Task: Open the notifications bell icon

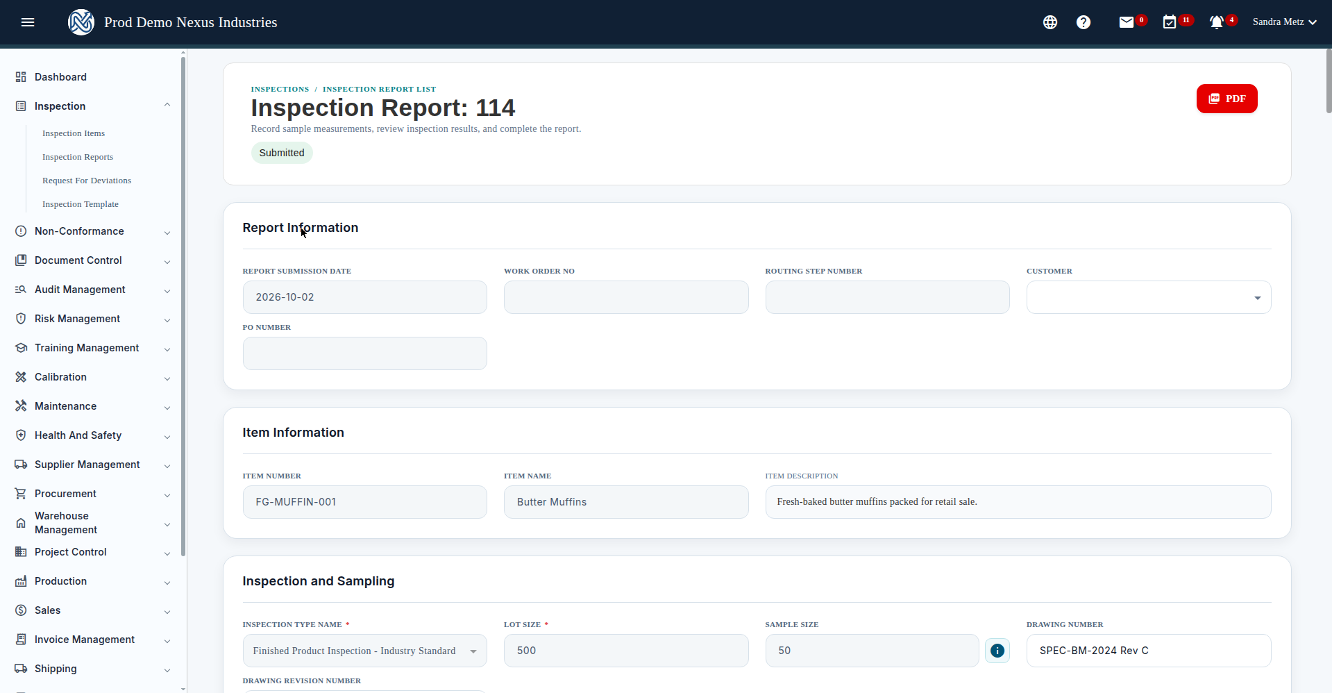Action: pos(1216,22)
